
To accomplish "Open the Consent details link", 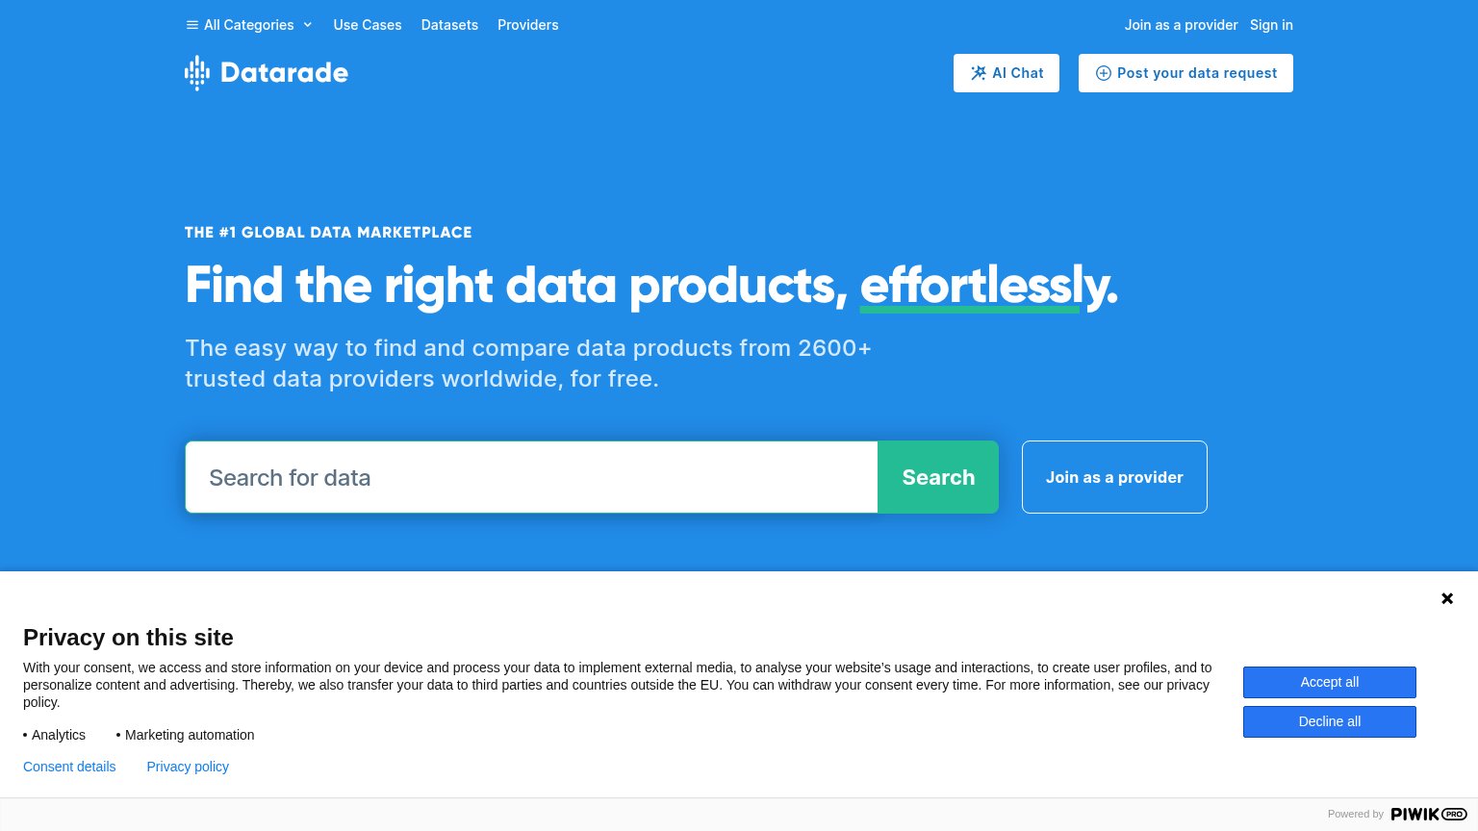I will [69, 767].
